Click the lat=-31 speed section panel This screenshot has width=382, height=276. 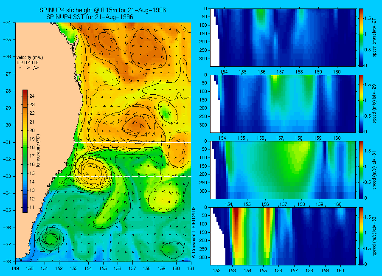[x=283, y=170]
